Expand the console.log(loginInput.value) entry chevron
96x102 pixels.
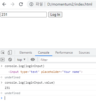[x=2, y=83]
